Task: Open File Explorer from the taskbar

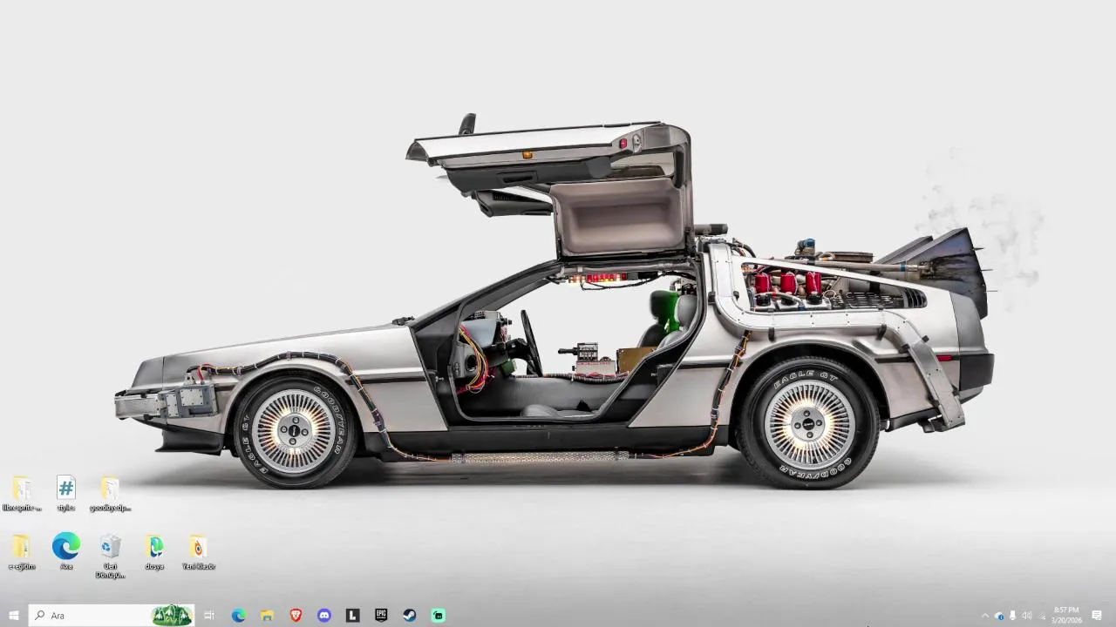Action: click(267, 616)
